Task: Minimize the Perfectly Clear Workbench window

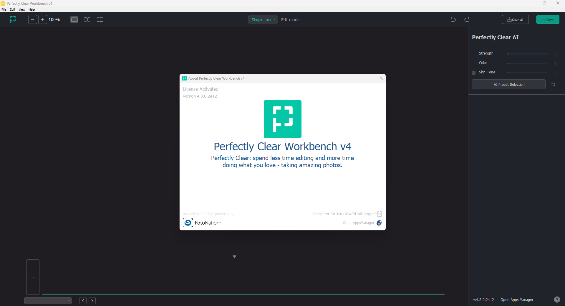Action: tap(531, 3)
